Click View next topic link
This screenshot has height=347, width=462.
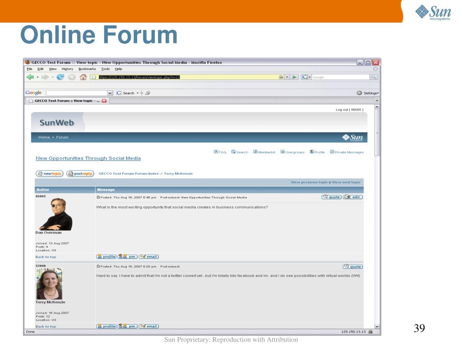346,183
